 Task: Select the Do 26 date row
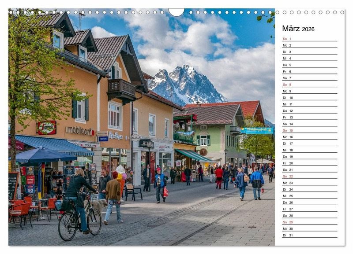click(x=310, y=202)
